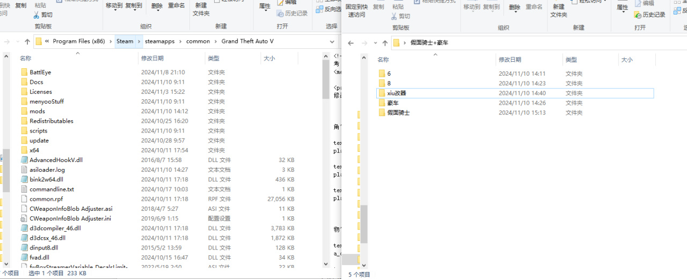
Task: Click common in the breadcrumb path
Action: coord(198,41)
